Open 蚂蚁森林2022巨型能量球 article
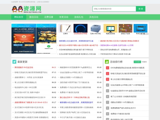The width and height of the screenshot is (160, 120). [x=76, y=67]
